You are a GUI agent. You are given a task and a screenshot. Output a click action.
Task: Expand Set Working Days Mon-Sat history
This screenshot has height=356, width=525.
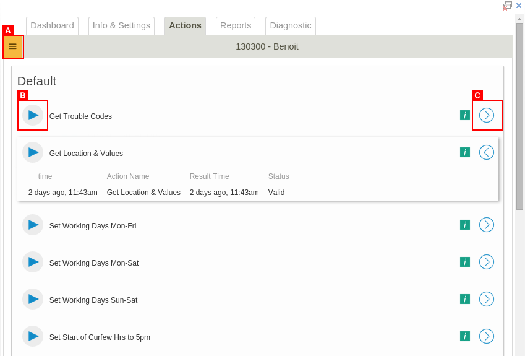[x=487, y=262]
